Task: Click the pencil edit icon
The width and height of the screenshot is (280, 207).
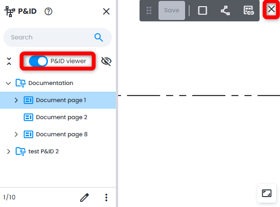Action: (x=84, y=198)
